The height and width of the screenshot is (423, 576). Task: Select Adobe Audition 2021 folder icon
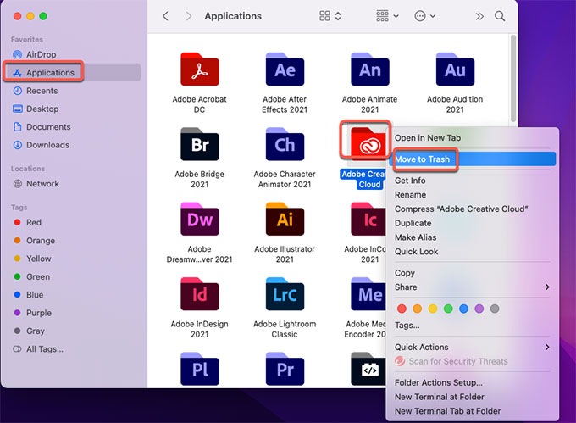[455, 70]
